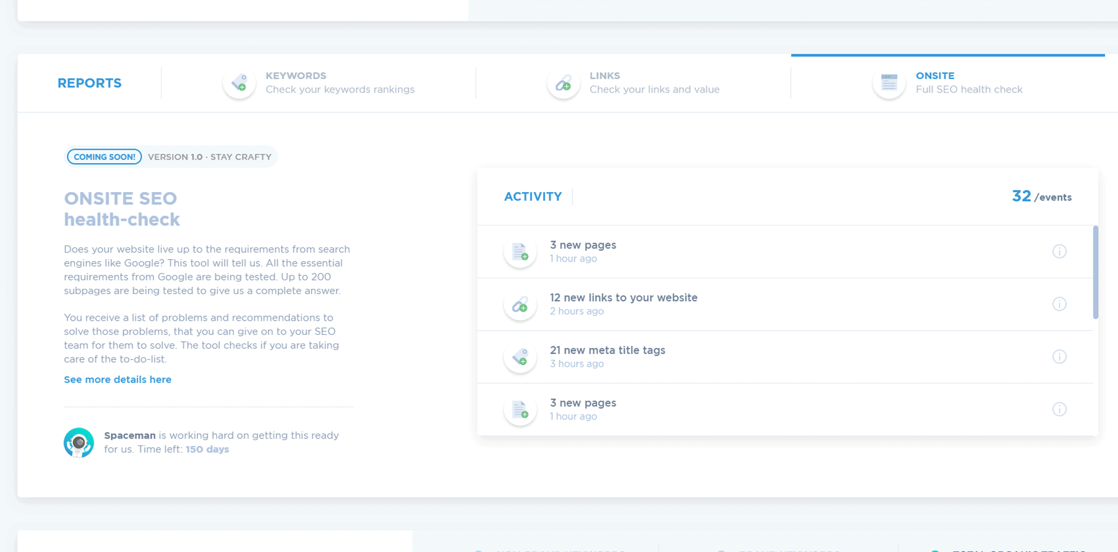This screenshot has width=1118, height=552.
Task: Click the activity list scrollbar
Action: pos(1095,272)
